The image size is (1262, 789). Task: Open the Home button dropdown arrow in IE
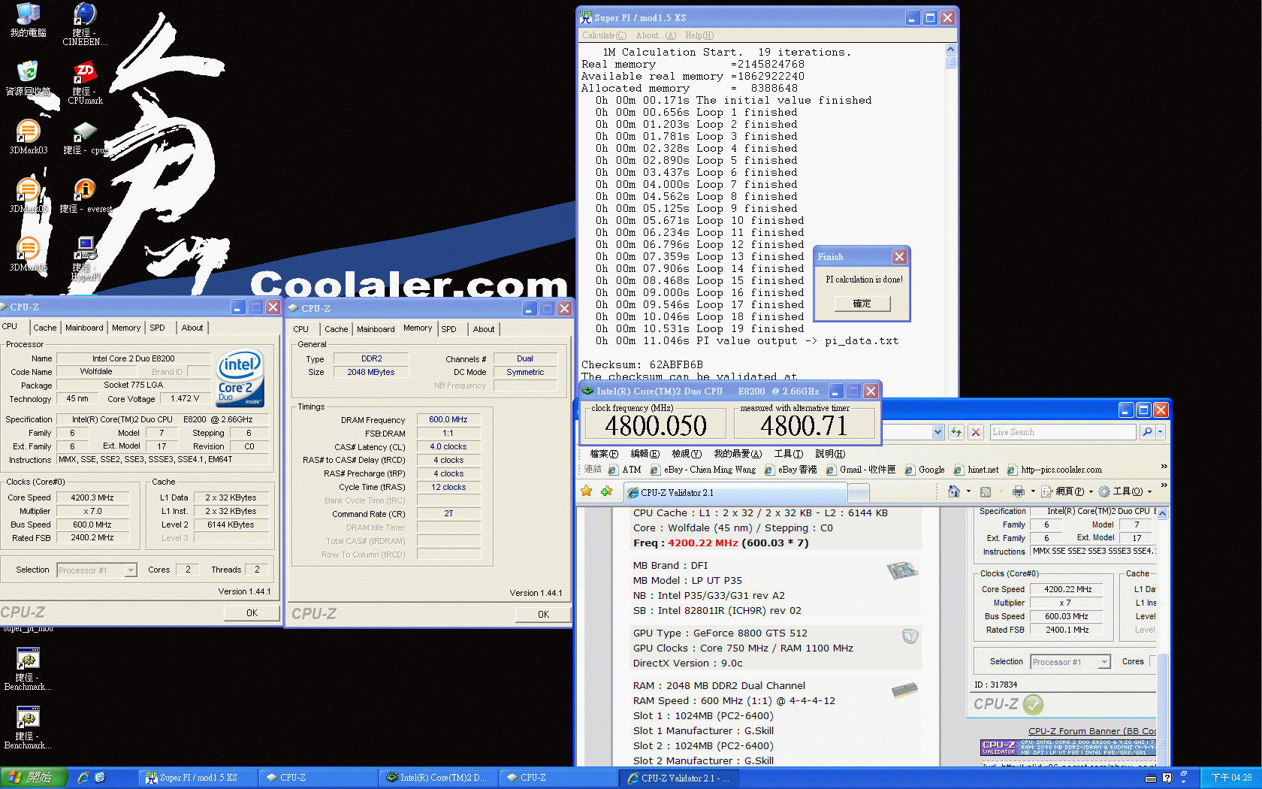968,491
